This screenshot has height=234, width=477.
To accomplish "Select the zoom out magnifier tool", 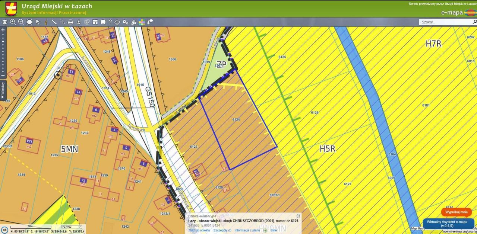I will 21,22.
